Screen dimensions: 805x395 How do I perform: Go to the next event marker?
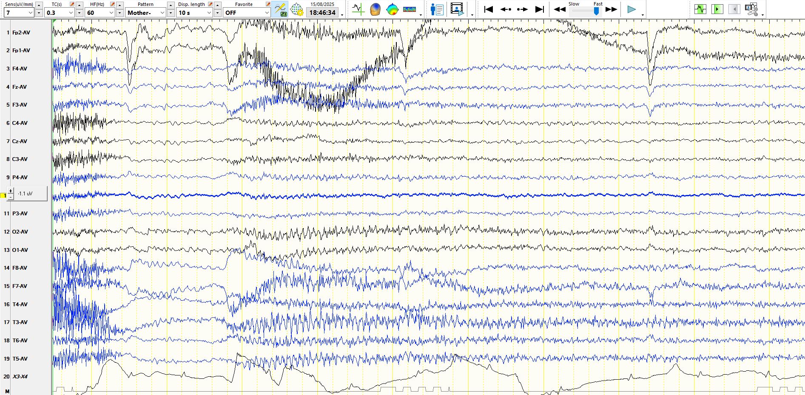coord(522,9)
